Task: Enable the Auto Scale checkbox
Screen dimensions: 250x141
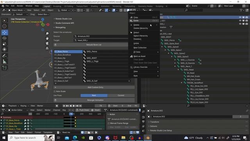Action: click(55, 91)
